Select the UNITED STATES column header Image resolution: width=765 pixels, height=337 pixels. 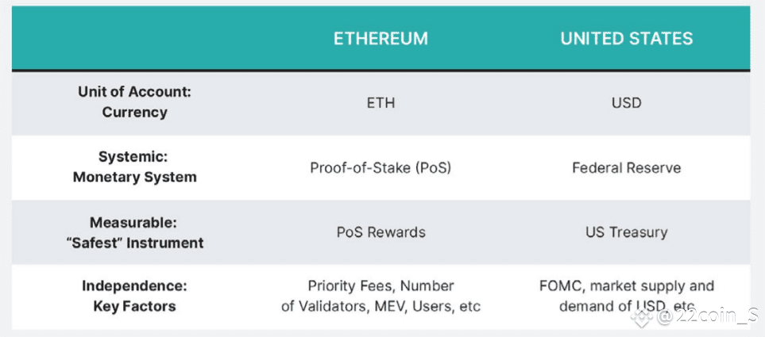(627, 39)
